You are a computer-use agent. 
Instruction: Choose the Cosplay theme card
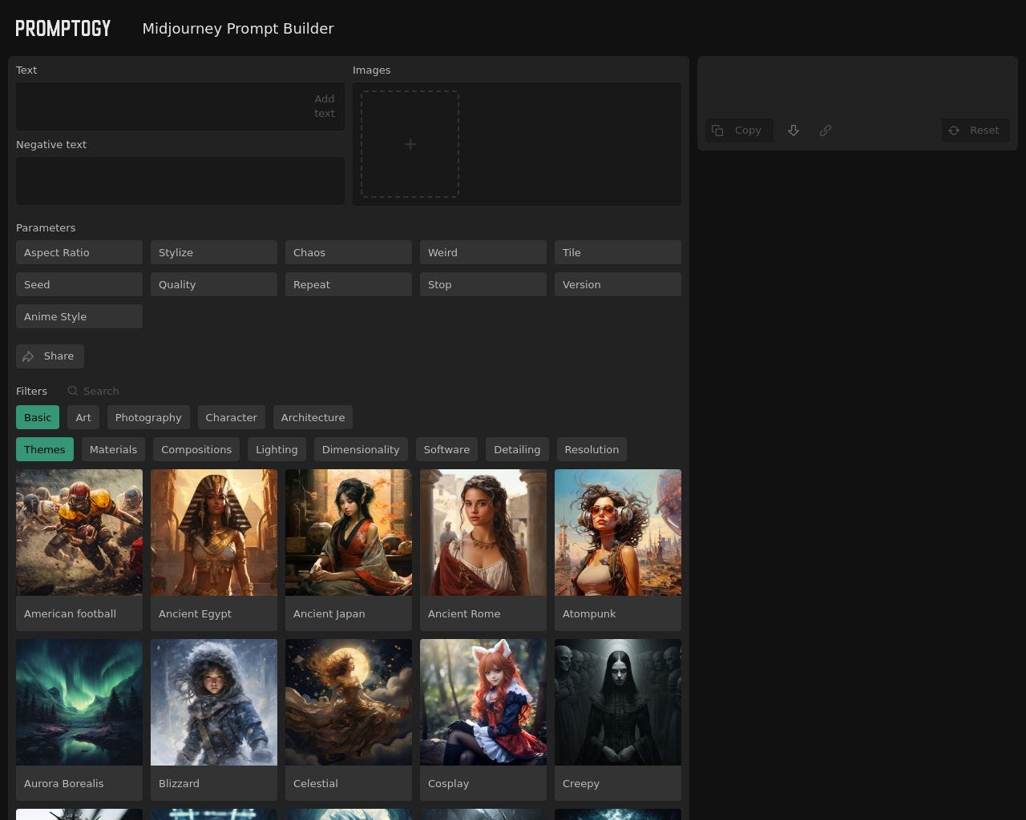pos(483,720)
